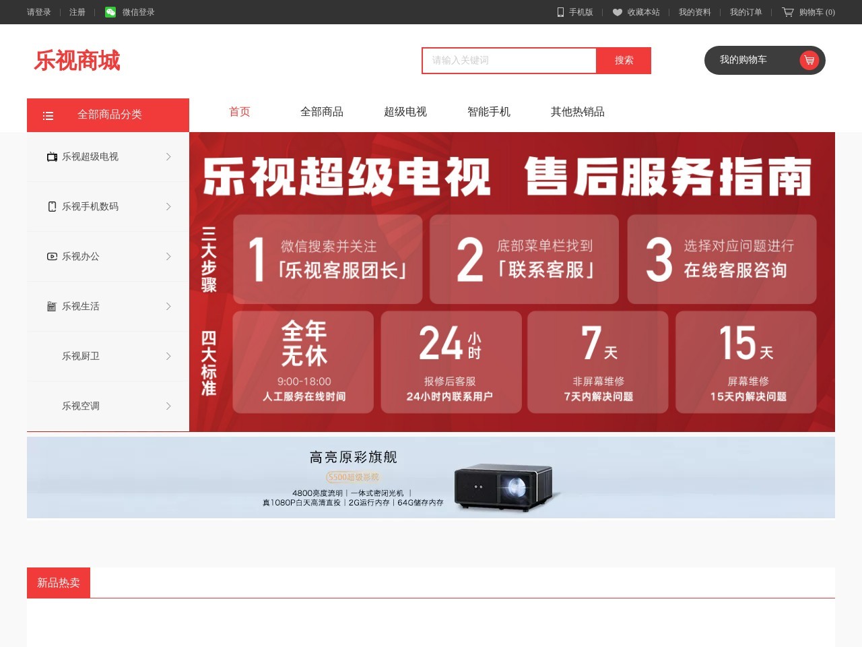Click the 搜索 search button
Screen dimensions: 862x647
(623, 61)
